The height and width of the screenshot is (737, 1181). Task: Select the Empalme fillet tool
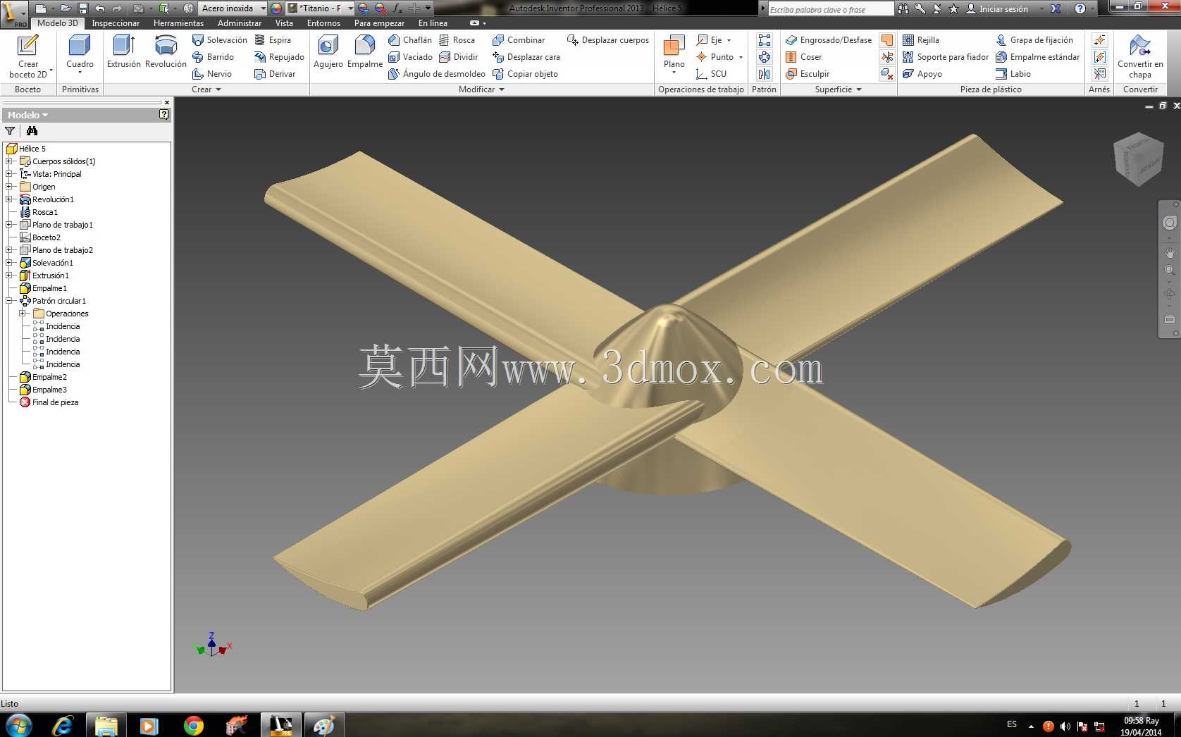coord(365,52)
